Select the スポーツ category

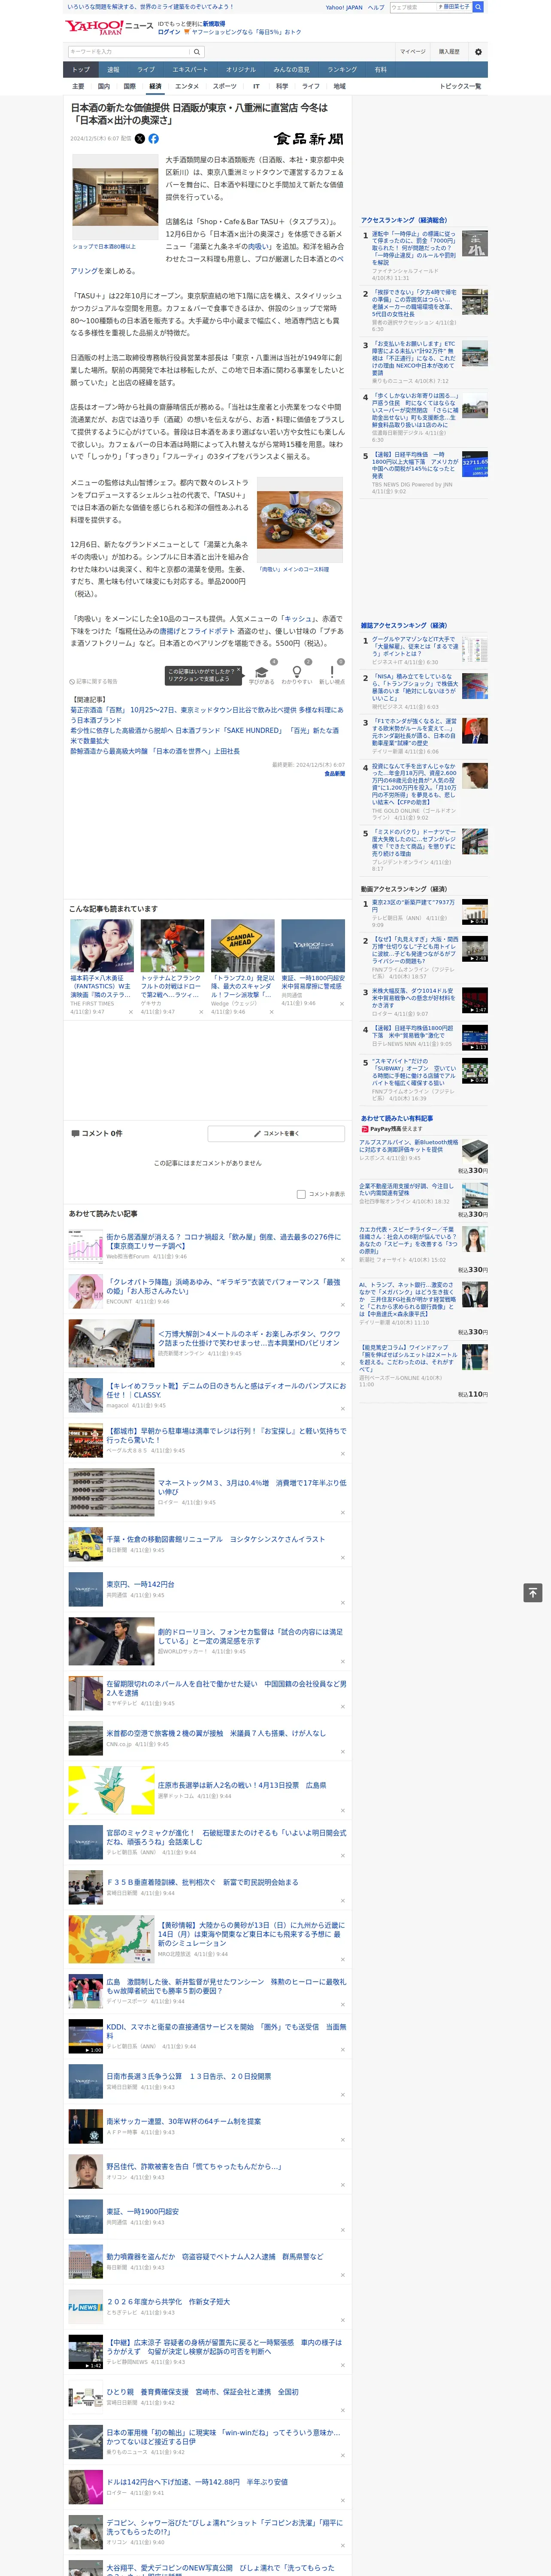(225, 86)
